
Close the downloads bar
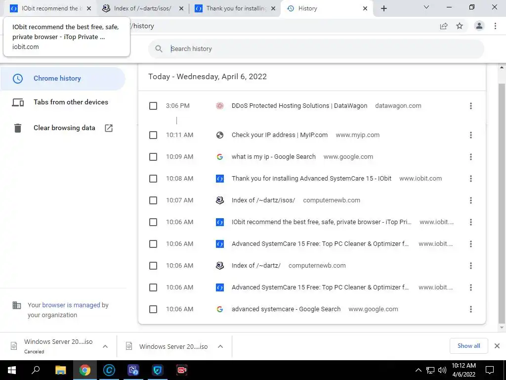tap(497, 346)
